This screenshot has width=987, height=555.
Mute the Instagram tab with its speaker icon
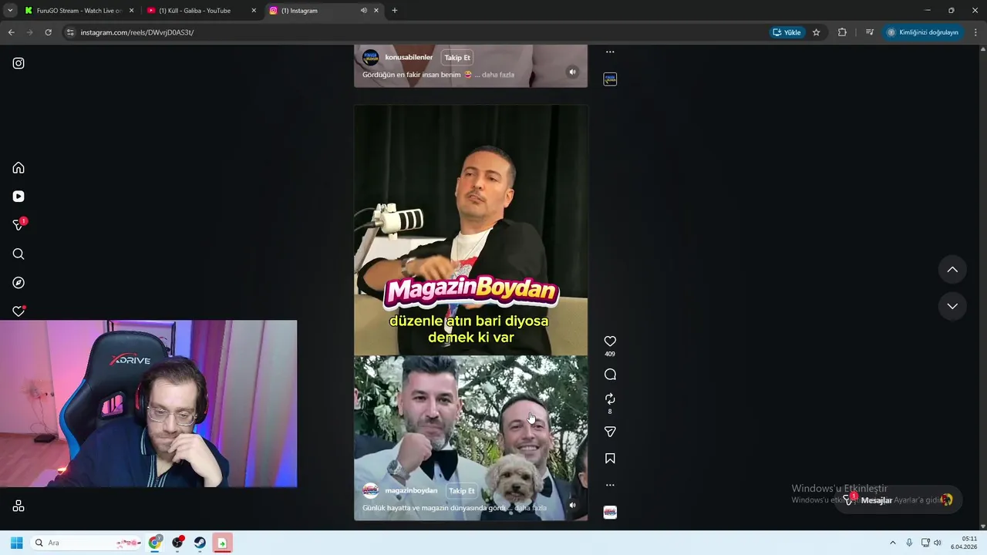click(x=363, y=11)
